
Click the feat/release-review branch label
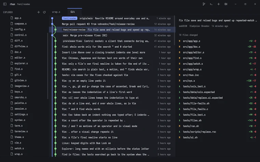(74, 30)
